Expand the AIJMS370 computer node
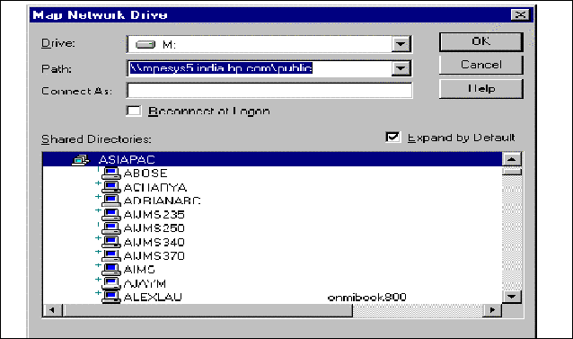573x339 pixels. 98,252
